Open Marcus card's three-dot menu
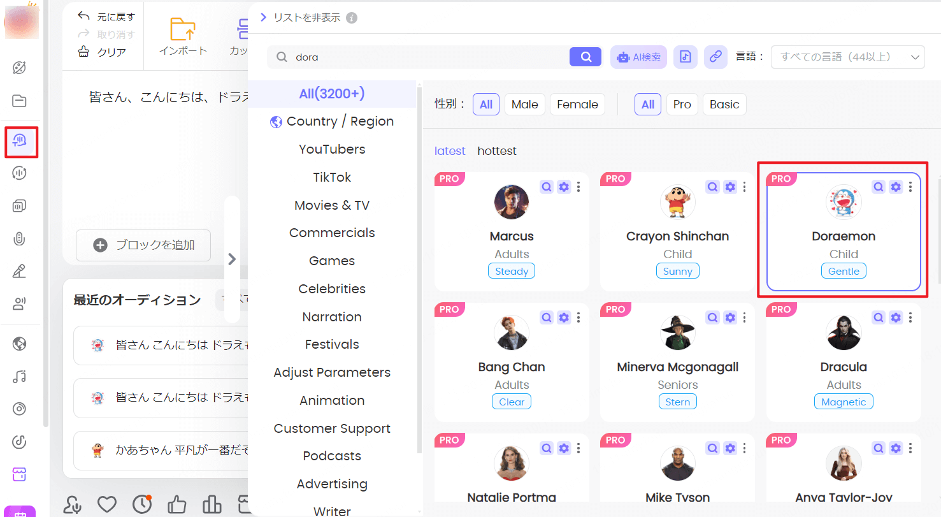The image size is (941, 517). click(578, 187)
